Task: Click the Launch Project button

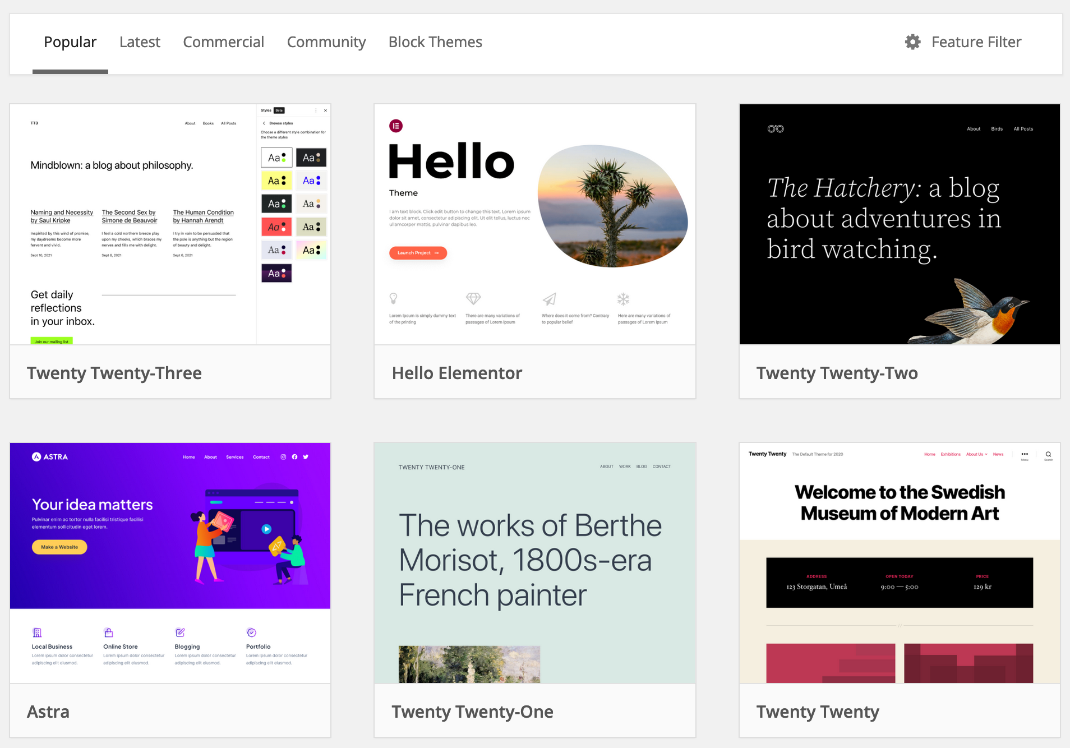Action: coord(418,253)
